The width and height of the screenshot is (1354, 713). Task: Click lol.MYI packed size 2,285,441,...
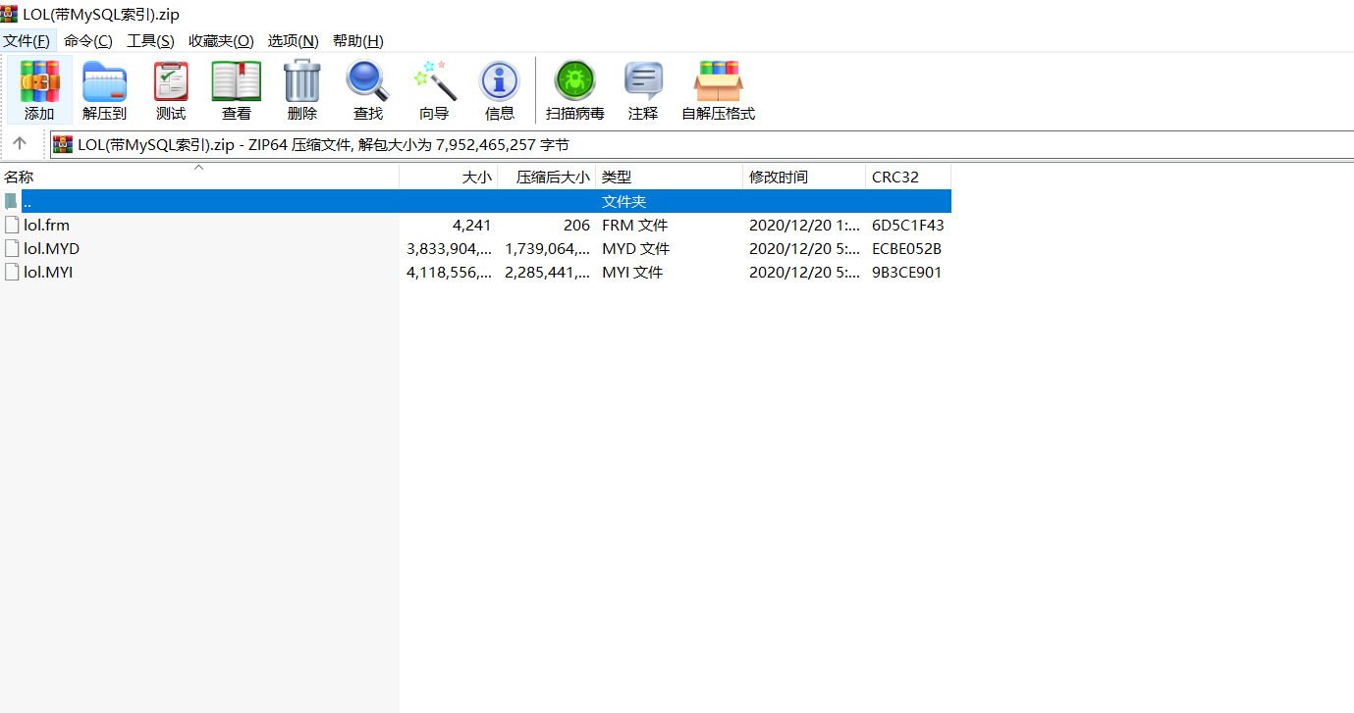pos(547,272)
